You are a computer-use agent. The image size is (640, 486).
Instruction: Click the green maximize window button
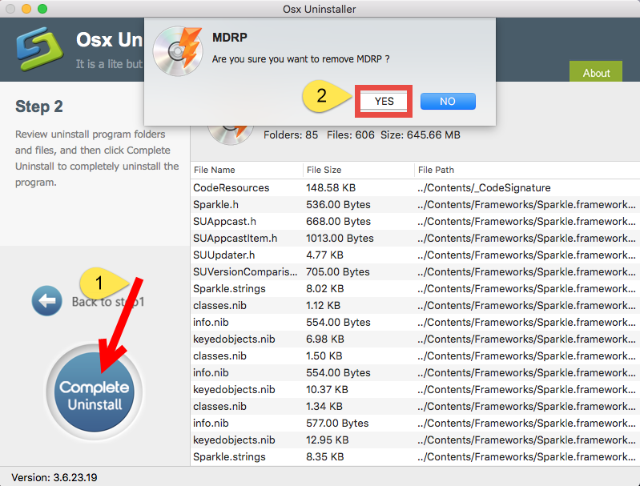coord(42,9)
